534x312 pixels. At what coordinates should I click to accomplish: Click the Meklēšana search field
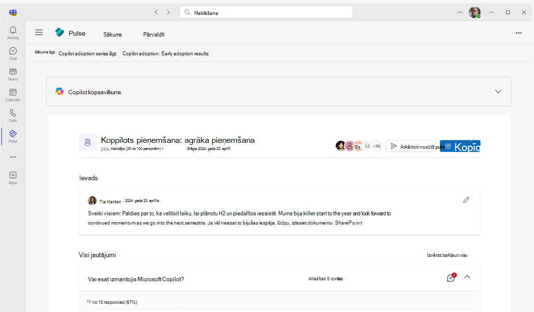(266, 12)
